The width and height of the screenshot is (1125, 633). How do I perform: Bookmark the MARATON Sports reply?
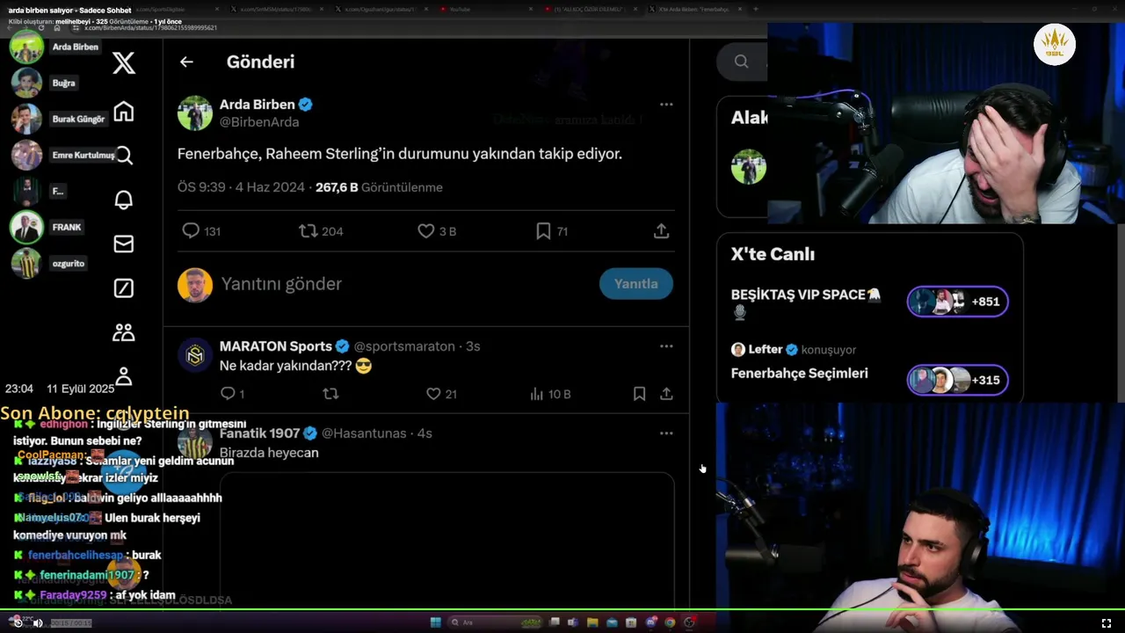coord(639,394)
